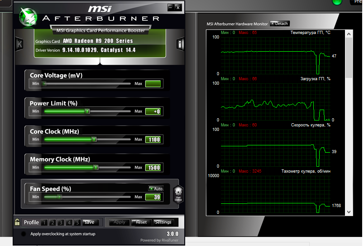Toggle the profile lock padlock icon
This screenshot has height=246, width=364.
(x=17, y=222)
